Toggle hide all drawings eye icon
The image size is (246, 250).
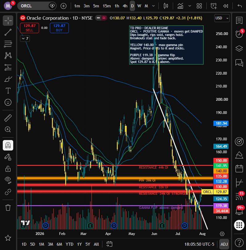coord(8,180)
